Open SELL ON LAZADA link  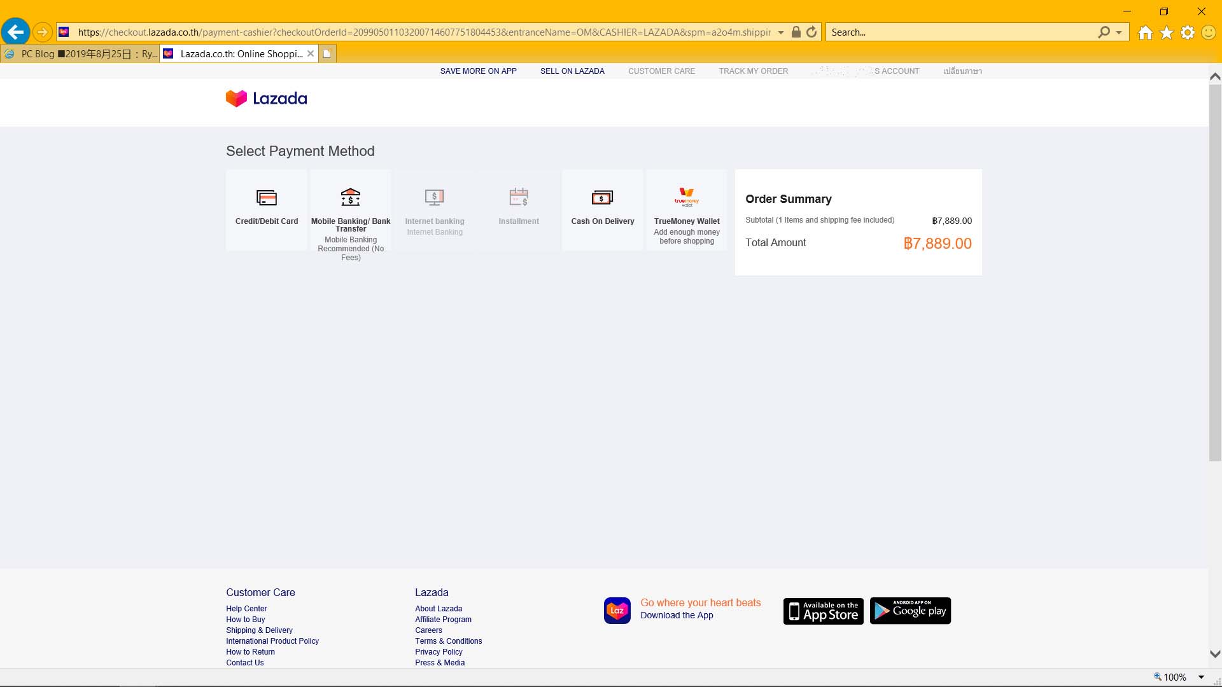click(572, 71)
